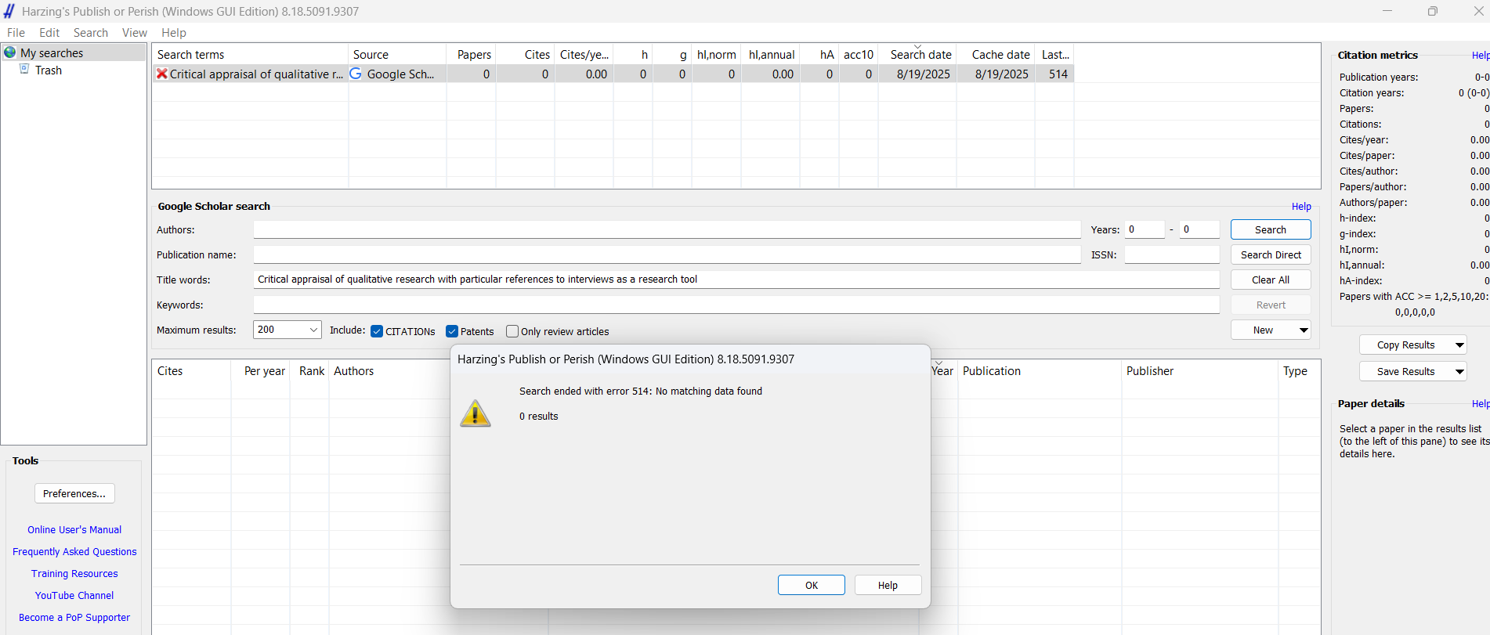Open Preferences from Tools panel
The height and width of the screenshot is (635, 1490).
click(74, 493)
